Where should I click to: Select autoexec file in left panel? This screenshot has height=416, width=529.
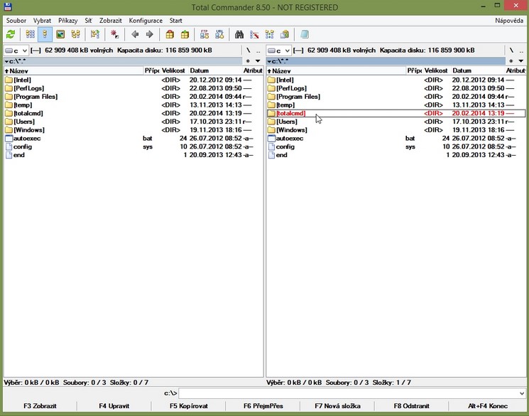click(x=133, y=138)
